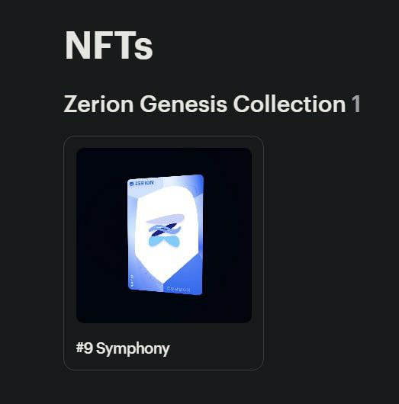The width and height of the screenshot is (399, 404).
Task: Select the NFTs page heading
Action: [109, 45]
